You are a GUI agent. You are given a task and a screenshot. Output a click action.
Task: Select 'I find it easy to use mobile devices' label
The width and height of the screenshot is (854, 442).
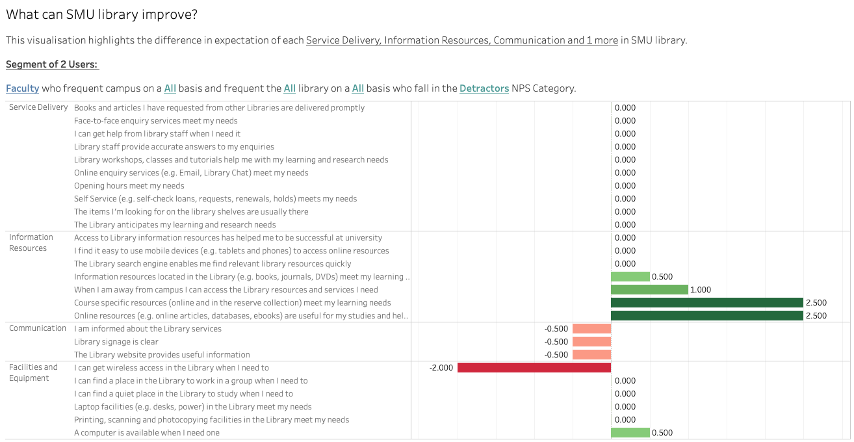tap(231, 251)
